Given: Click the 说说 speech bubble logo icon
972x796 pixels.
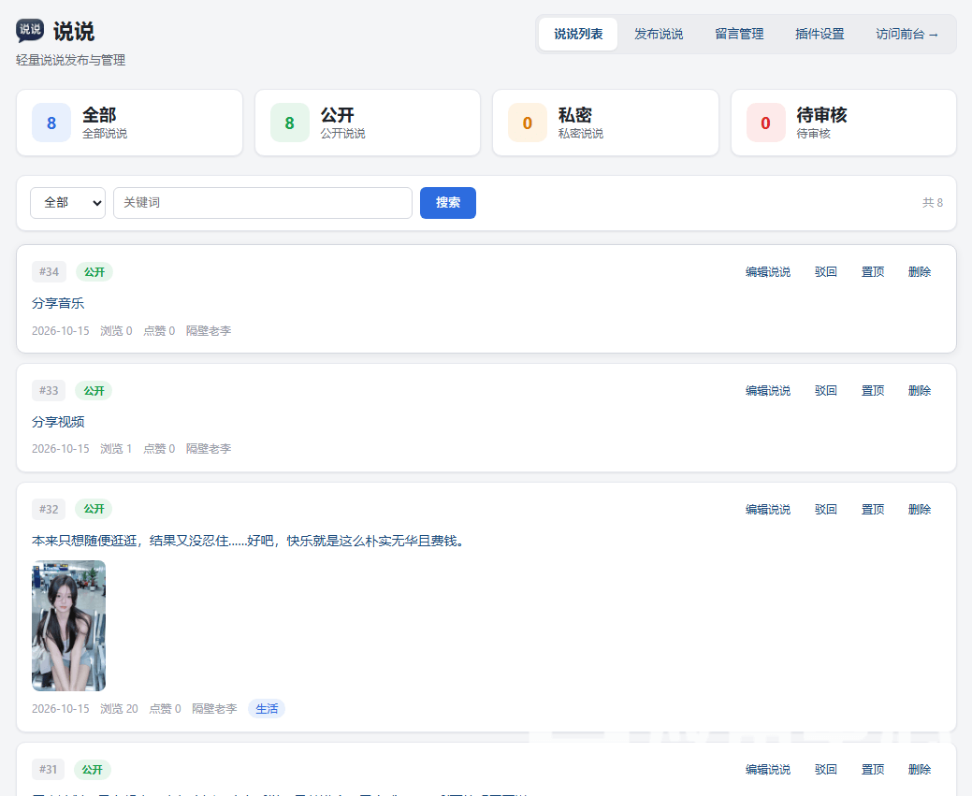Looking at the screenshot, I should click(30, 30).
